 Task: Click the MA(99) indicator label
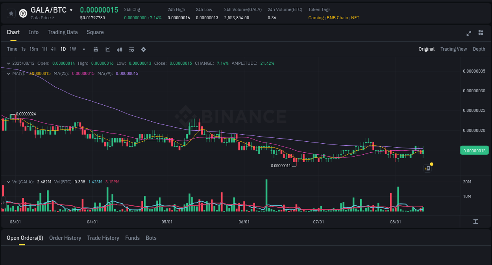[x=105, y=73]
